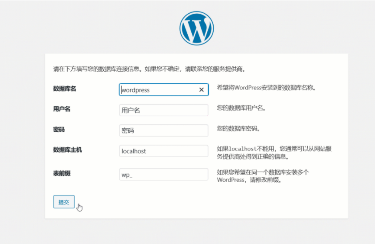Click the 密码 label text
The image size is (375, 244).
pyautogui.click(x=59, y=130)
